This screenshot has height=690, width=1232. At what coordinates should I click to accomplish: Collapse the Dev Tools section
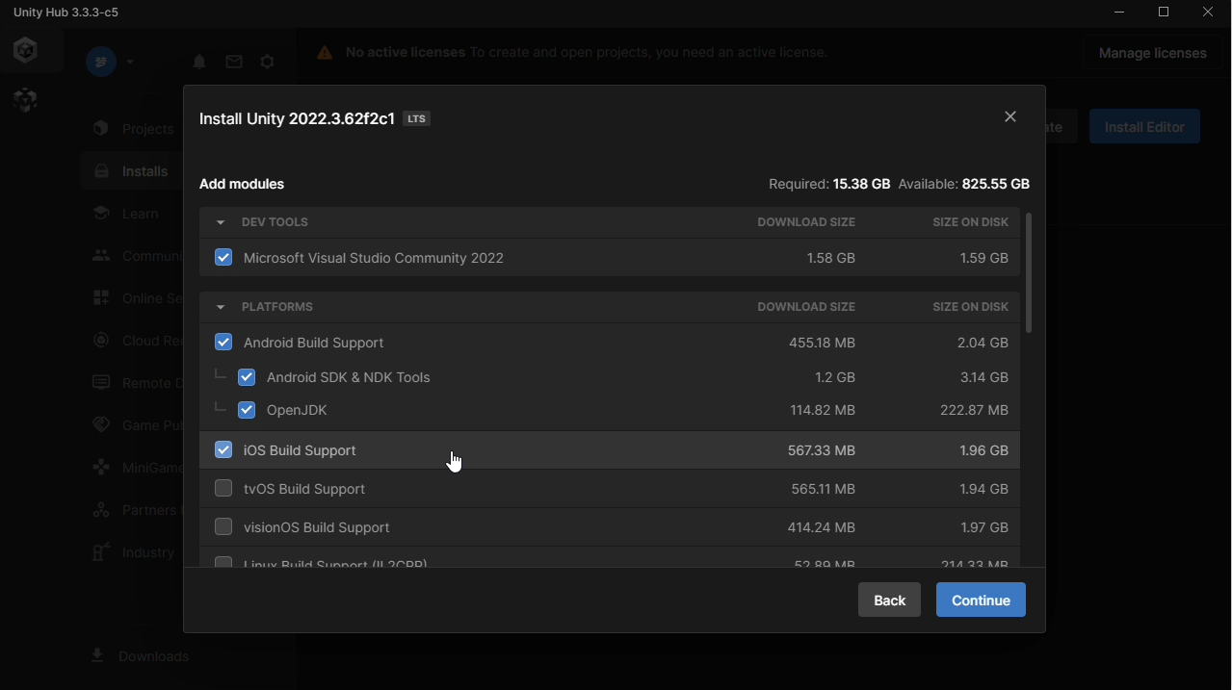[x=221, y=222]
